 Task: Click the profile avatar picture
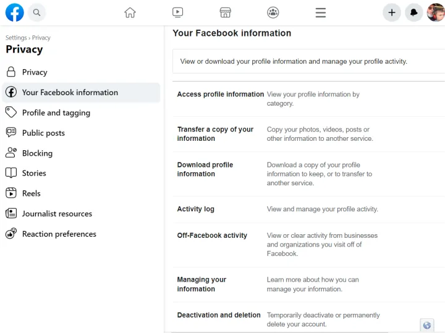coord(435,12)
